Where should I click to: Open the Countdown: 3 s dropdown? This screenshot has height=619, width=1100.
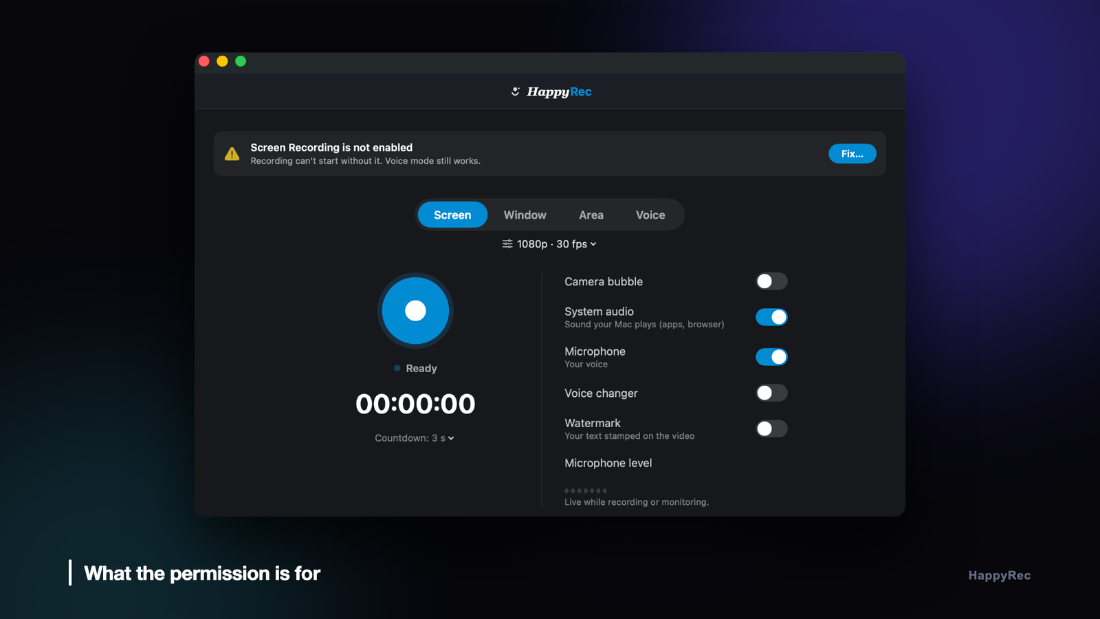pyautogui.click(x=415, y=438)
